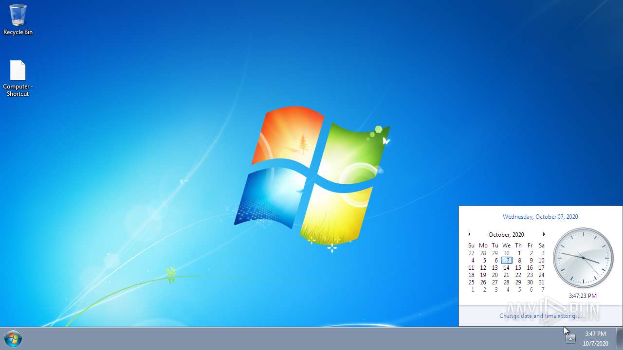Select date 22 in the calendar
This screenshot has height=350, width=623.
coord(518,275)
